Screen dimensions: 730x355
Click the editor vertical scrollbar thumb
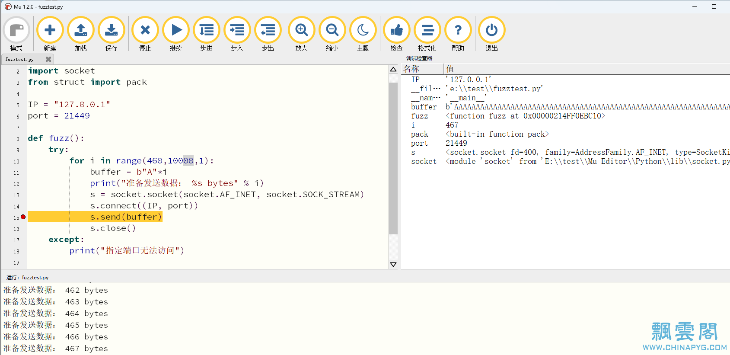[x=393, y=158]
